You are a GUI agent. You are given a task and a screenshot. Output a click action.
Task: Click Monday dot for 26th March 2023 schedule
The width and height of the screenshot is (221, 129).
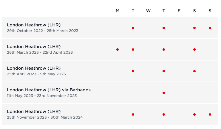[x=118, y=50]
